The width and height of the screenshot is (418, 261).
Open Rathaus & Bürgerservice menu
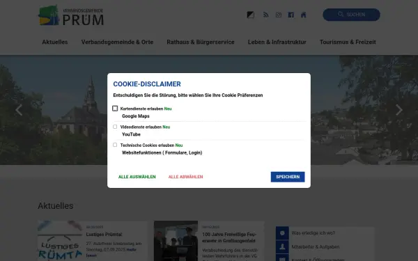(201, 42)
